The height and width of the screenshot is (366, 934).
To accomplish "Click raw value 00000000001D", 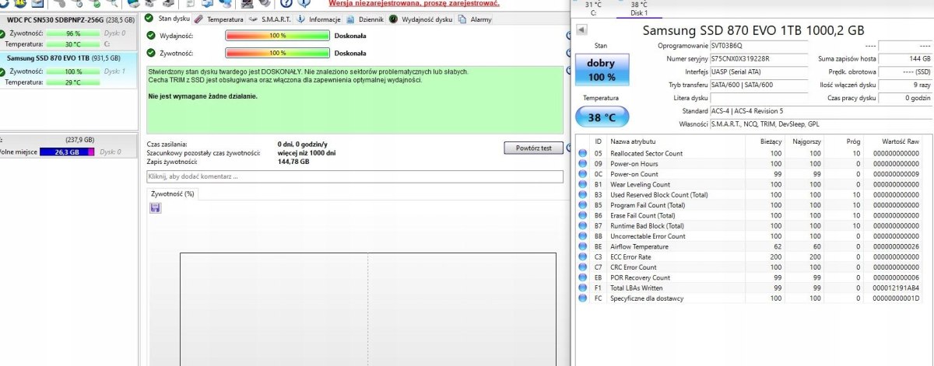I will (x=897, y=298).
